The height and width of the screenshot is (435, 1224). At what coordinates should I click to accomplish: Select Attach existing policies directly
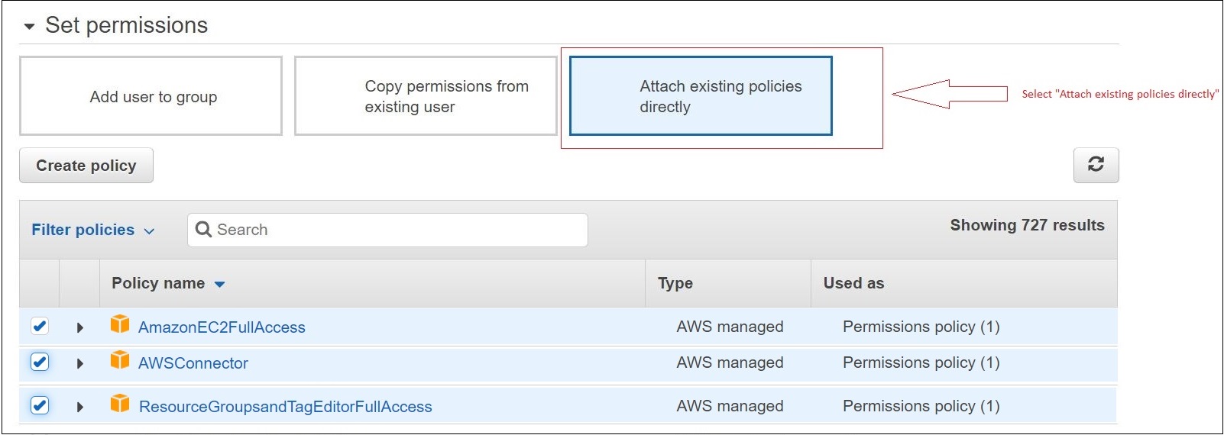coord(701,96)
